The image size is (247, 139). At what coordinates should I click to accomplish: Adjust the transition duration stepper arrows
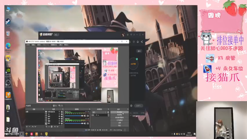coord(108,115)
